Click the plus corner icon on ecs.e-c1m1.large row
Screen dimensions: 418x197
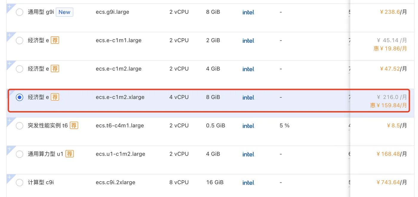coord(10,35)
